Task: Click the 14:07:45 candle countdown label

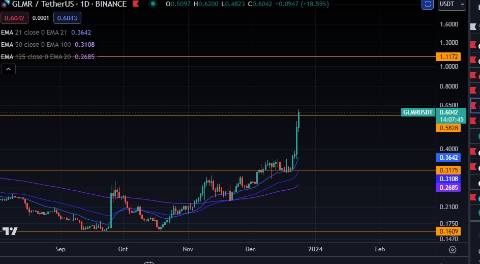Action: [x=452, y=120]
